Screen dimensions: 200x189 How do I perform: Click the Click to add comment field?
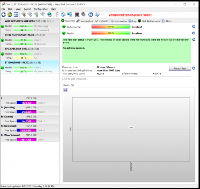[x=127, y=79]
